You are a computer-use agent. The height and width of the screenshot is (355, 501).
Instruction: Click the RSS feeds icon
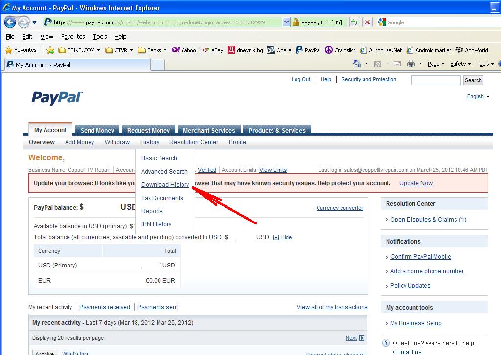pos(378,64)
